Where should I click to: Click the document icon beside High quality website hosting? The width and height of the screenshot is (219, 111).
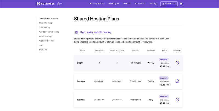(76, 32)
